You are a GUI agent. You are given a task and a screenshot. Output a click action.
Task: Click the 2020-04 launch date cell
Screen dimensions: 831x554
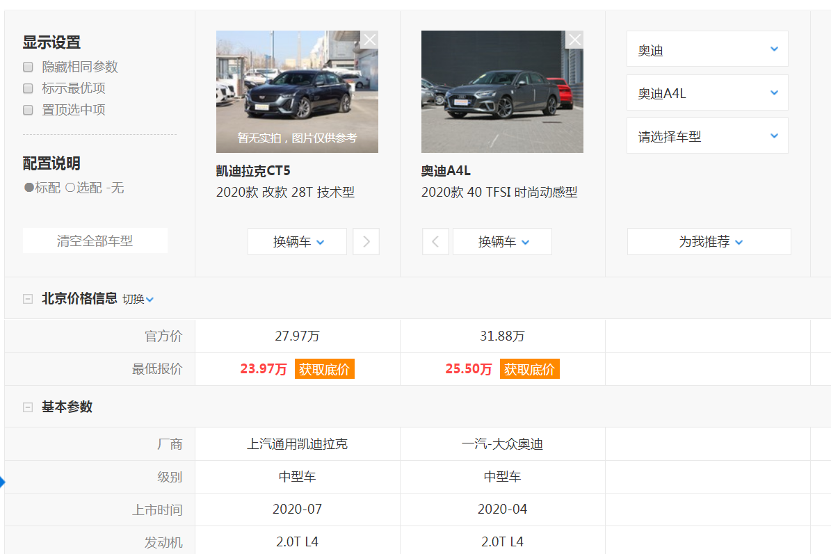[502, 509]
